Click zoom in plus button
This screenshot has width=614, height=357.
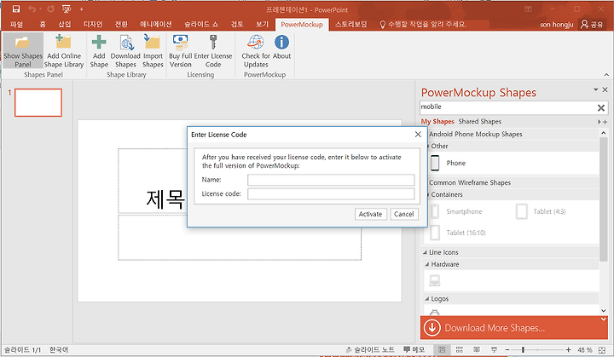tap(568, 349)
